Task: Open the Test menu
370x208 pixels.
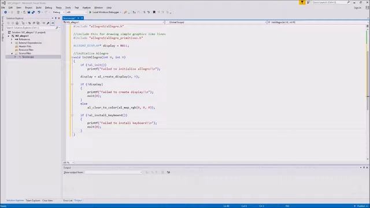Action: point(77,8)
